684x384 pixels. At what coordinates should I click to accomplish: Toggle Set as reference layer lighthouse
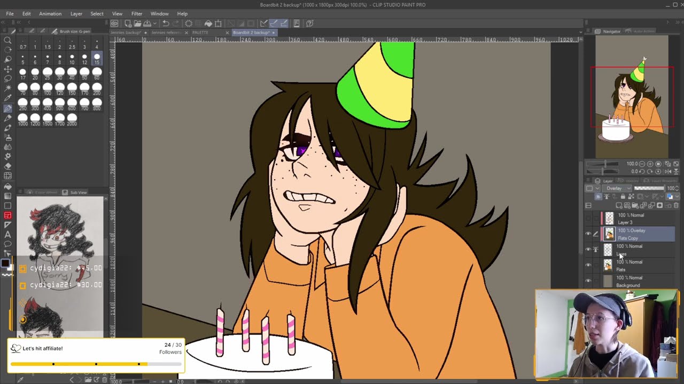tap(606, 197)
